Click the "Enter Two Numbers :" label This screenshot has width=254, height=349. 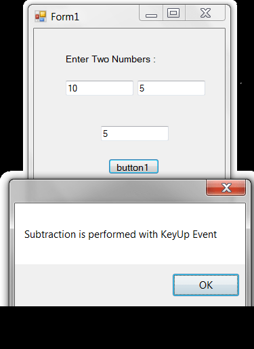point(110,59)
